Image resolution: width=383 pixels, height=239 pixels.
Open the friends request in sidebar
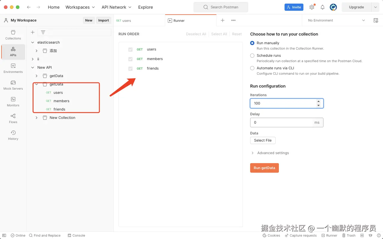[x=59, y=109]
